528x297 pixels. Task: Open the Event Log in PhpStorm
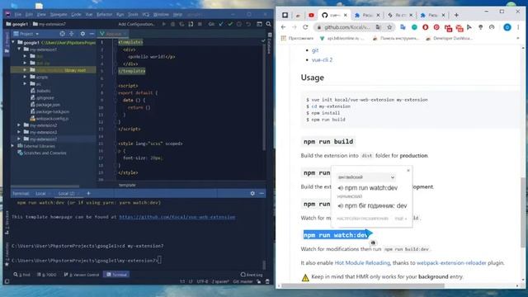point(252,275)
